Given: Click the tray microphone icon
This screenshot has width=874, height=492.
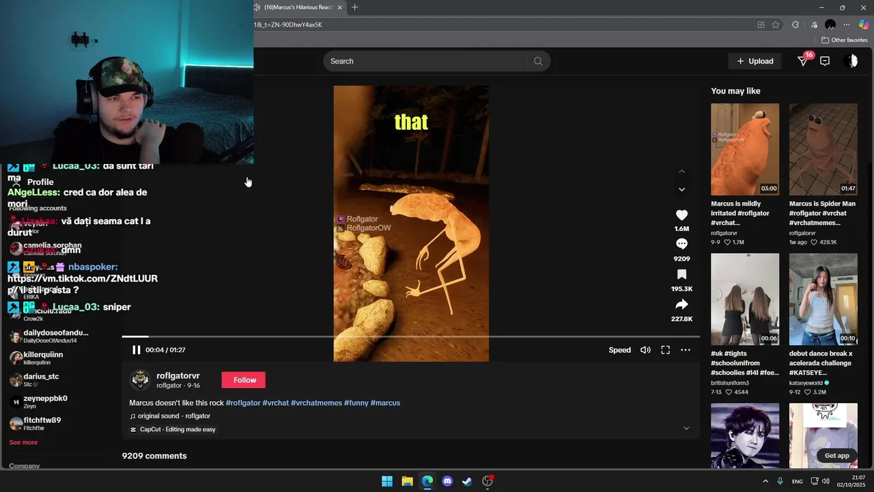Looking at the screenshot, I should tap(780, 481).
